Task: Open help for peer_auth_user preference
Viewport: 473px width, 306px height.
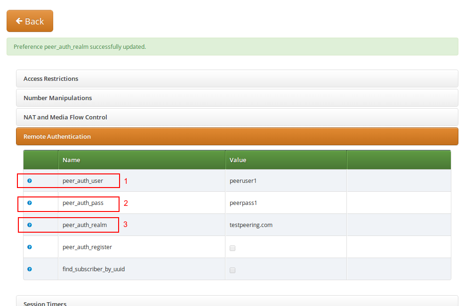Action: coord(30,180)
